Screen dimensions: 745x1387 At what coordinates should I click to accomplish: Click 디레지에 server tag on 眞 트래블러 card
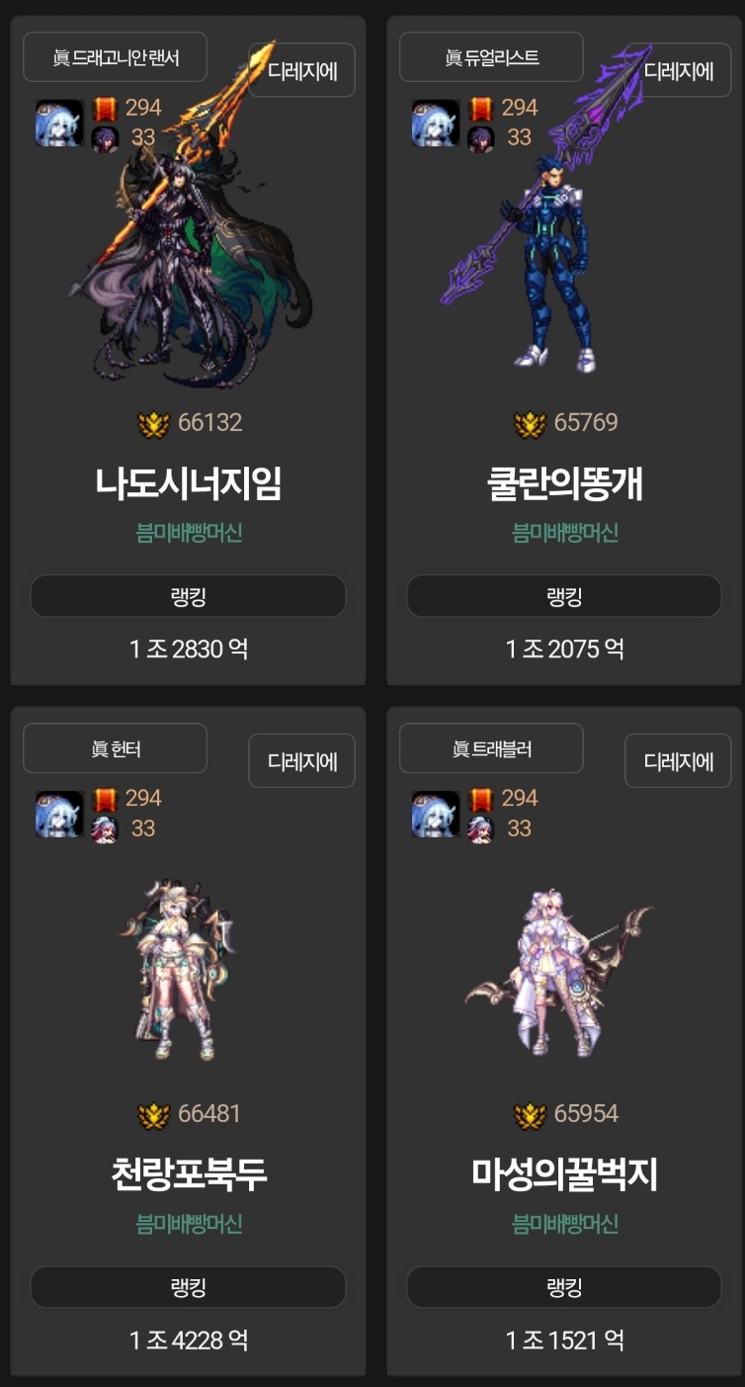coord(678,761)
